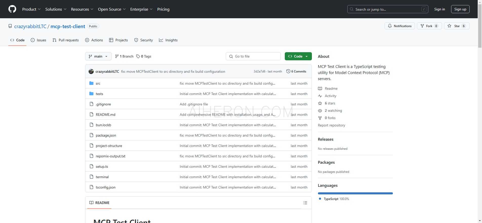Expand the Resources dropdown

point(82,9)
